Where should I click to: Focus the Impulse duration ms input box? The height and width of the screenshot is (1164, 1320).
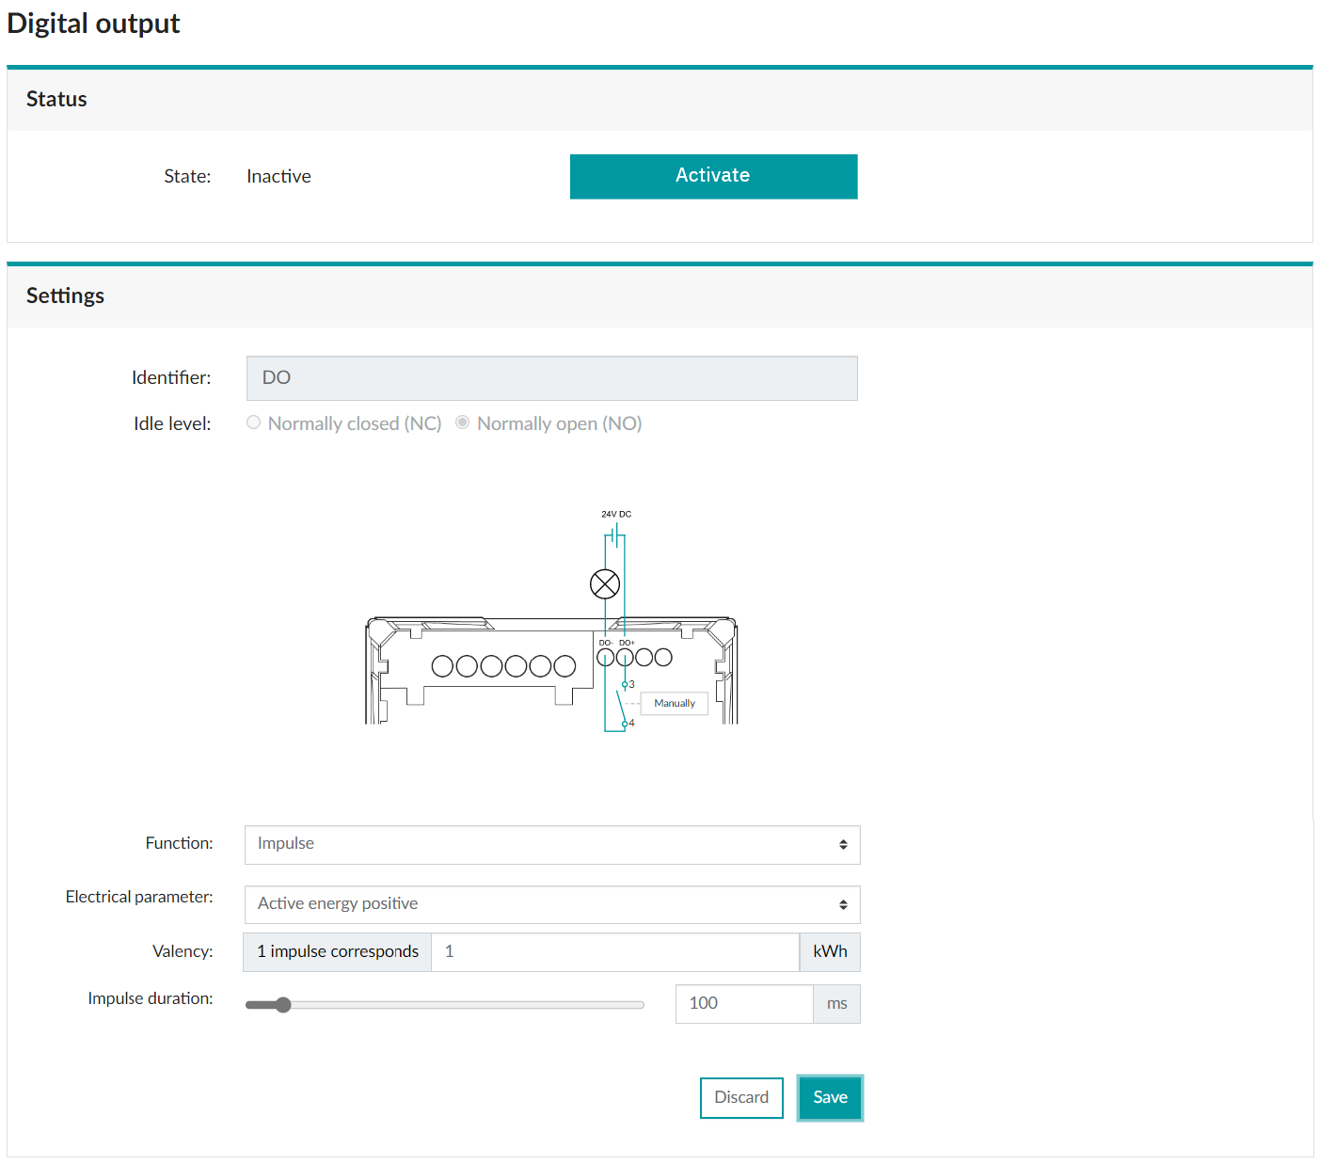pos(744,1004)
